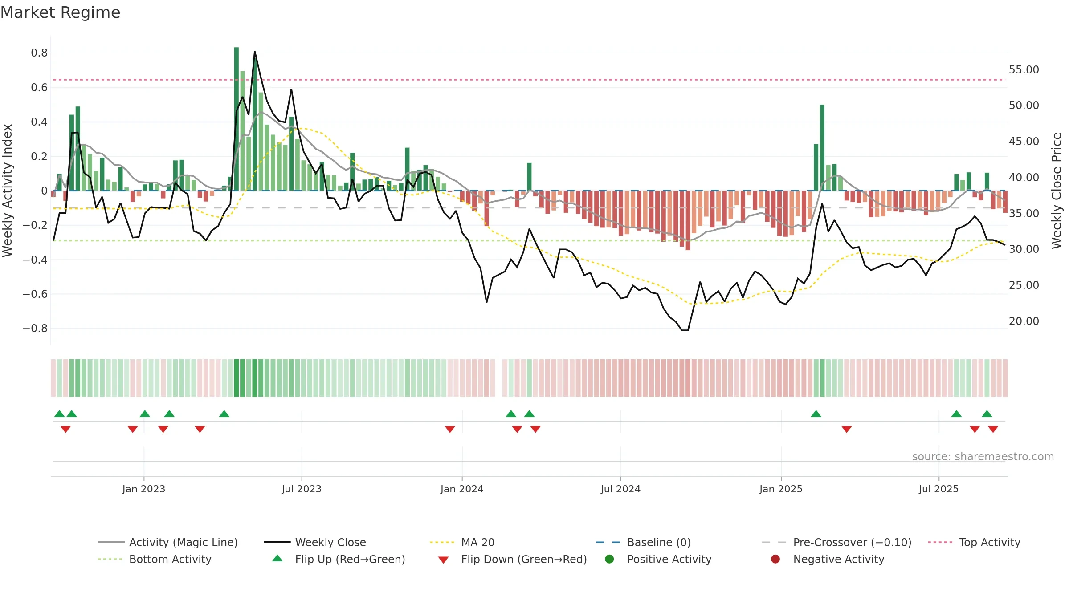Click the 55.00 price axis label
This screenshot has width=1069, height=601.
tap(1024, 70)
